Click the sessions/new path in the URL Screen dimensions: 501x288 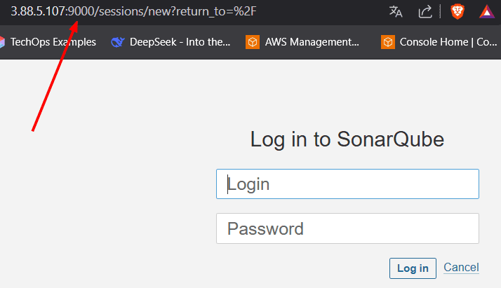pos(136,11)
